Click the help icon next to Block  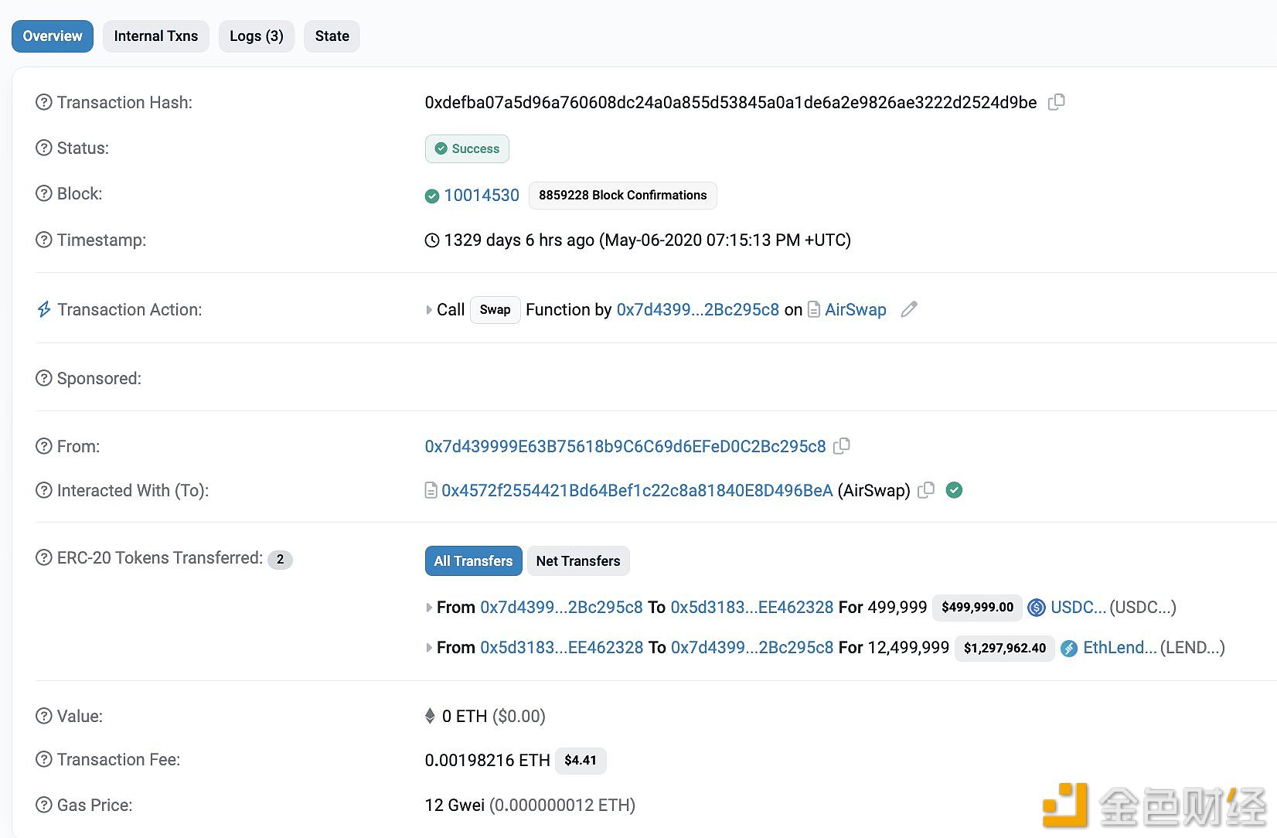point(44,193)
